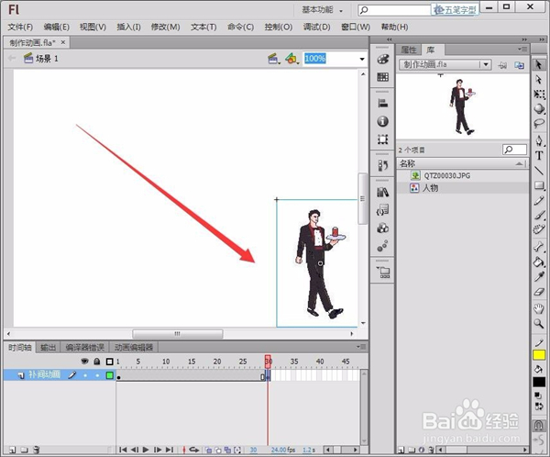Image resolution: width=550 pixels, height=457 pixels.
Task: Select the Text tool
Action: pyautogui.click(x=539, y=156)
